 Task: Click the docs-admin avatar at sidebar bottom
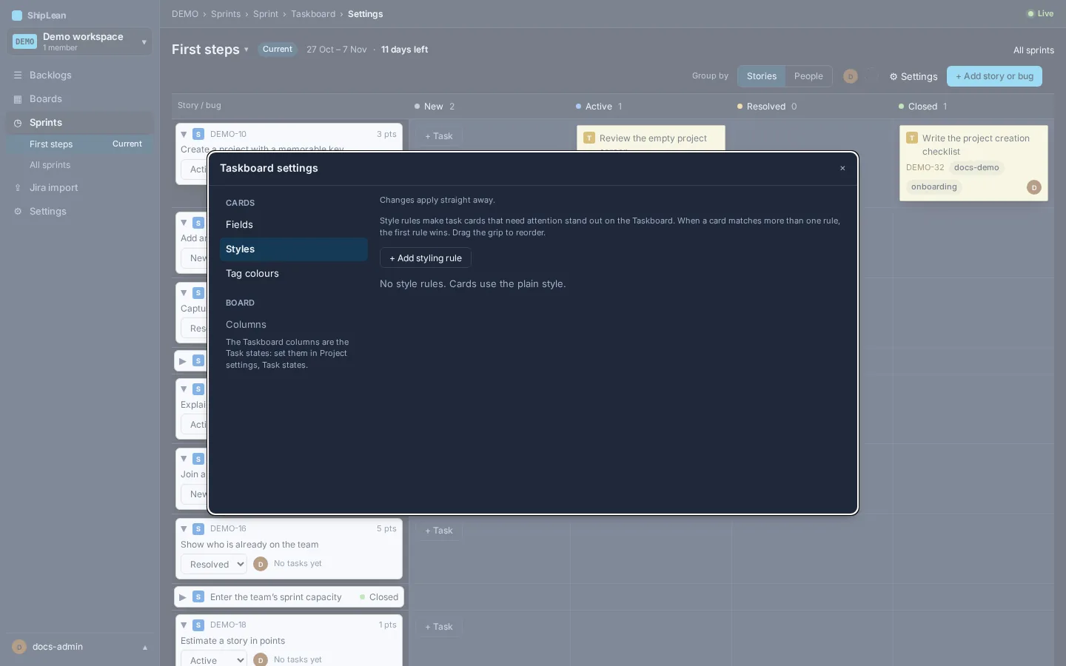[x=19, y=647]
